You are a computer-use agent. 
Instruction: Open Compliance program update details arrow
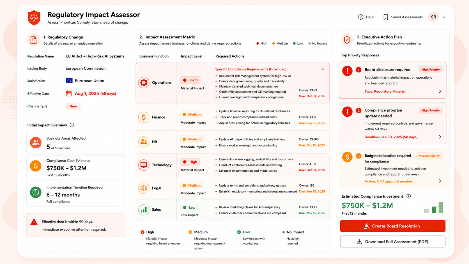click(x=440, y=137)
